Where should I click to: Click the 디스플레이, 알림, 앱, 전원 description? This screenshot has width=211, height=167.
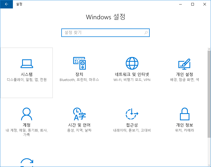click(x=27, y=80)
